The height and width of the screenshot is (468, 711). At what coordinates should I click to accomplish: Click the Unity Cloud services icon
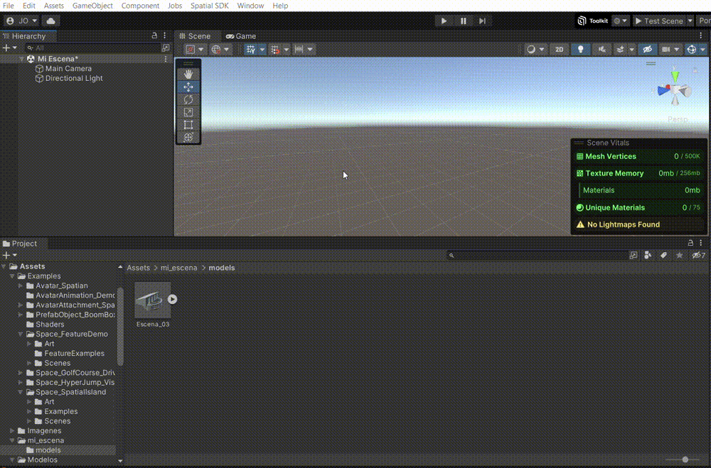point(53,21)
